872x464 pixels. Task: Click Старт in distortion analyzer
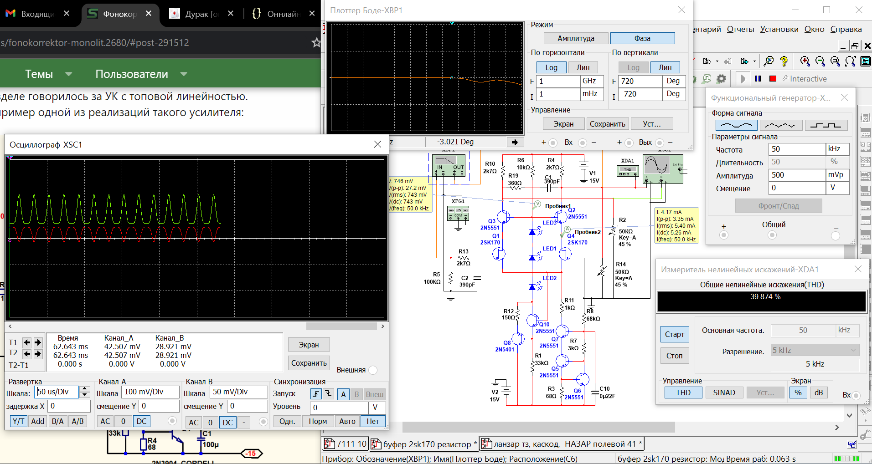point(675,334)
